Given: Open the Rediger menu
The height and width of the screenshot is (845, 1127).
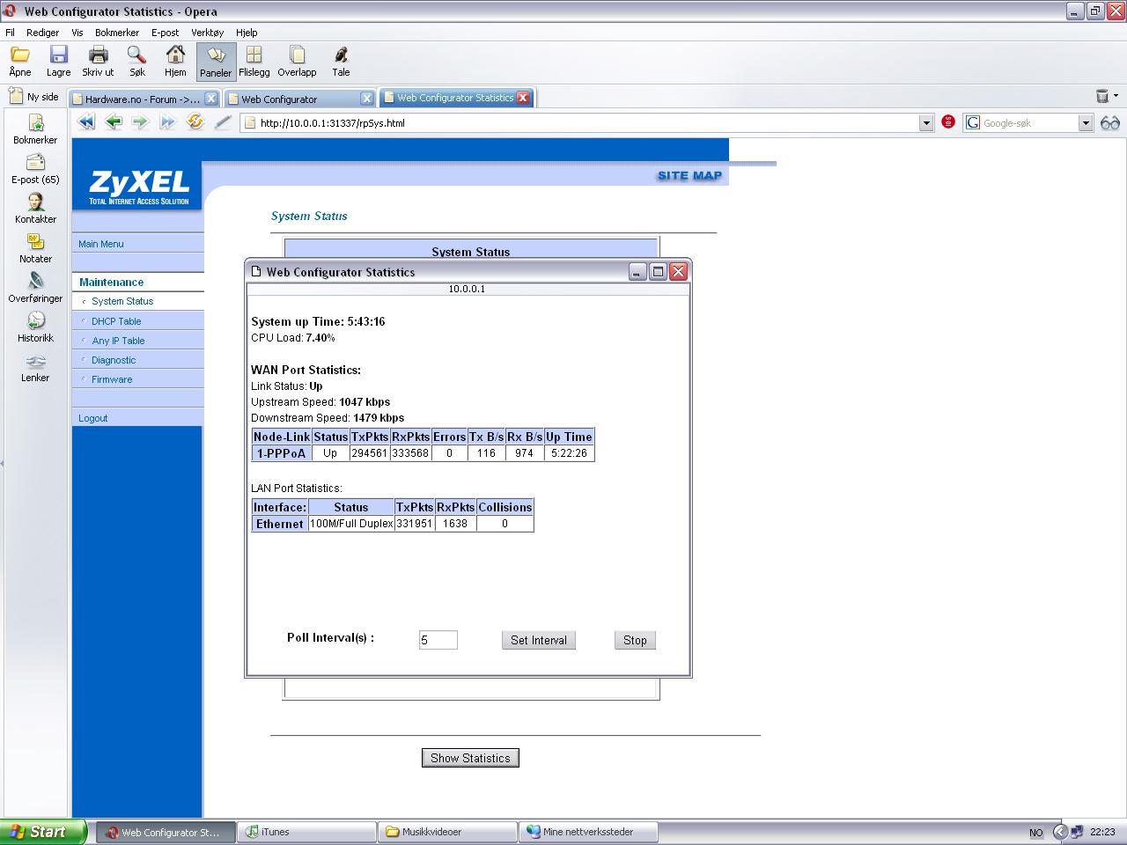Looking at the screenshot, I should tap(42, 33).
